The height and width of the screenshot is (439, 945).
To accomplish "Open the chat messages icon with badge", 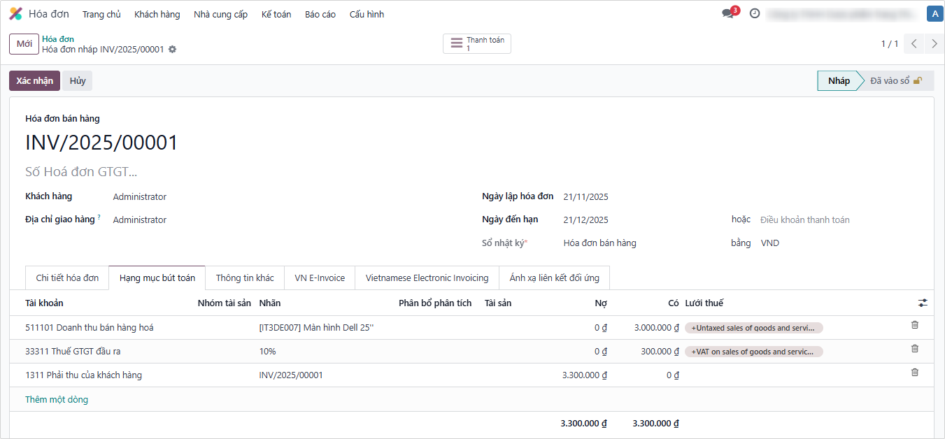I will coord(728,13).
